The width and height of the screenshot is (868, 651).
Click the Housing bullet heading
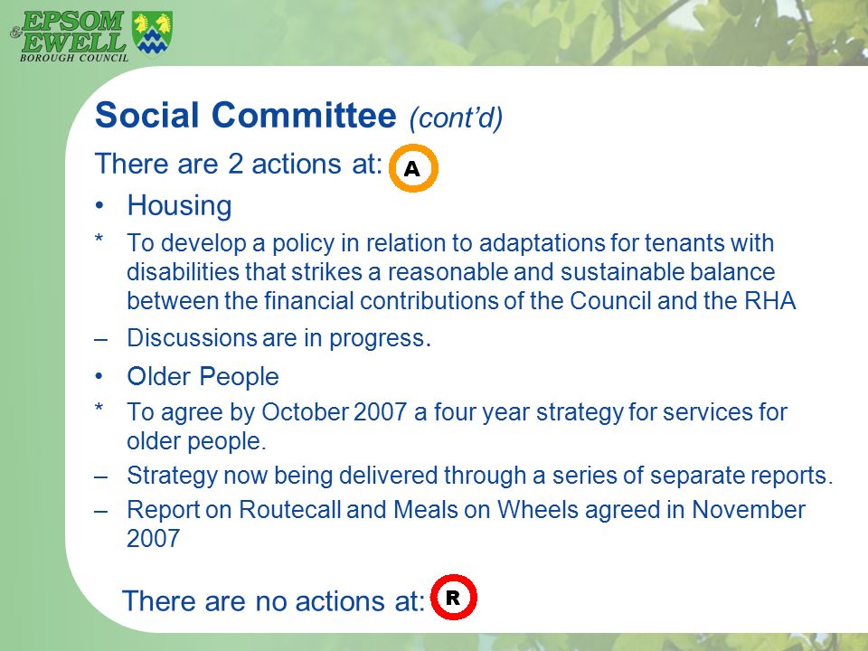179,206
